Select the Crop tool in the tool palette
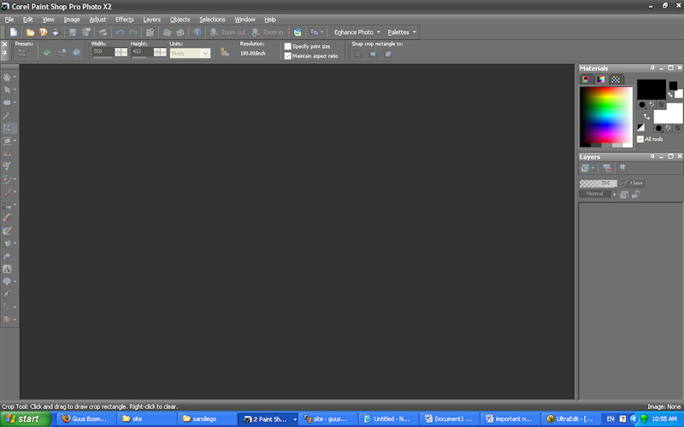 7,128
